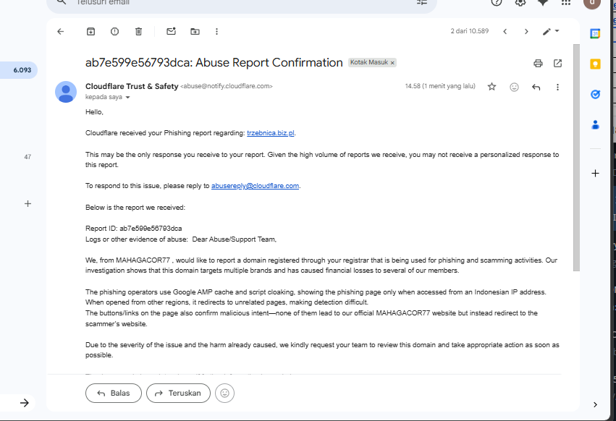Show search options filter icon

(421, 2)
